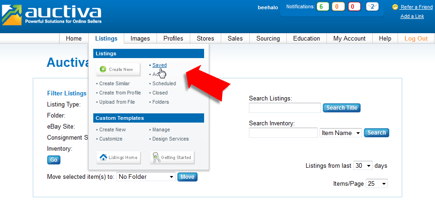Click the Add a Link hyperlink
This screenshot has height=200, width=435.
412,17
